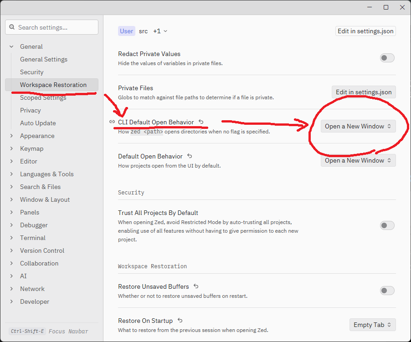
Task: Click the Search settings input field
Action: click(x=51, y=27)
